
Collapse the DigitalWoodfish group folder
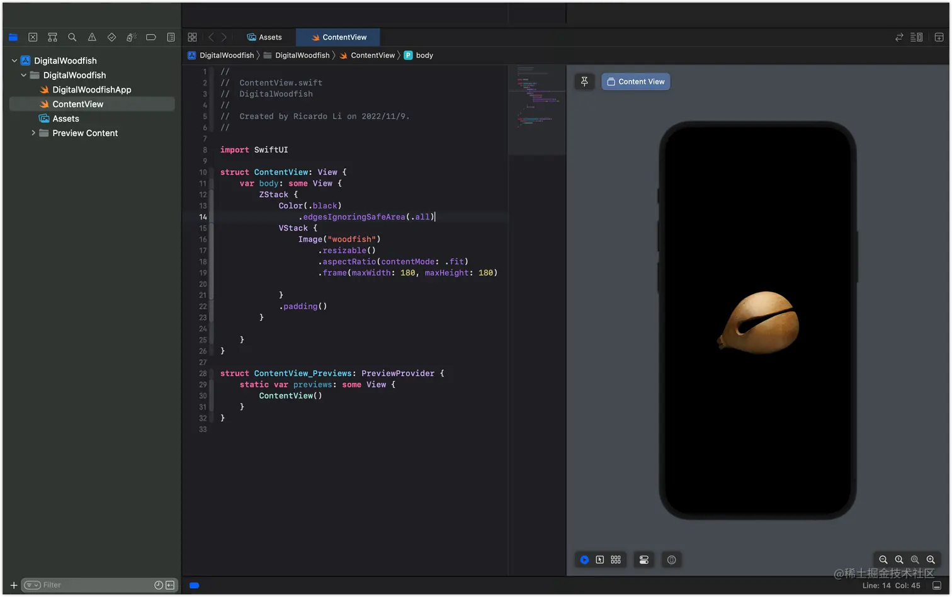(24, 75)
